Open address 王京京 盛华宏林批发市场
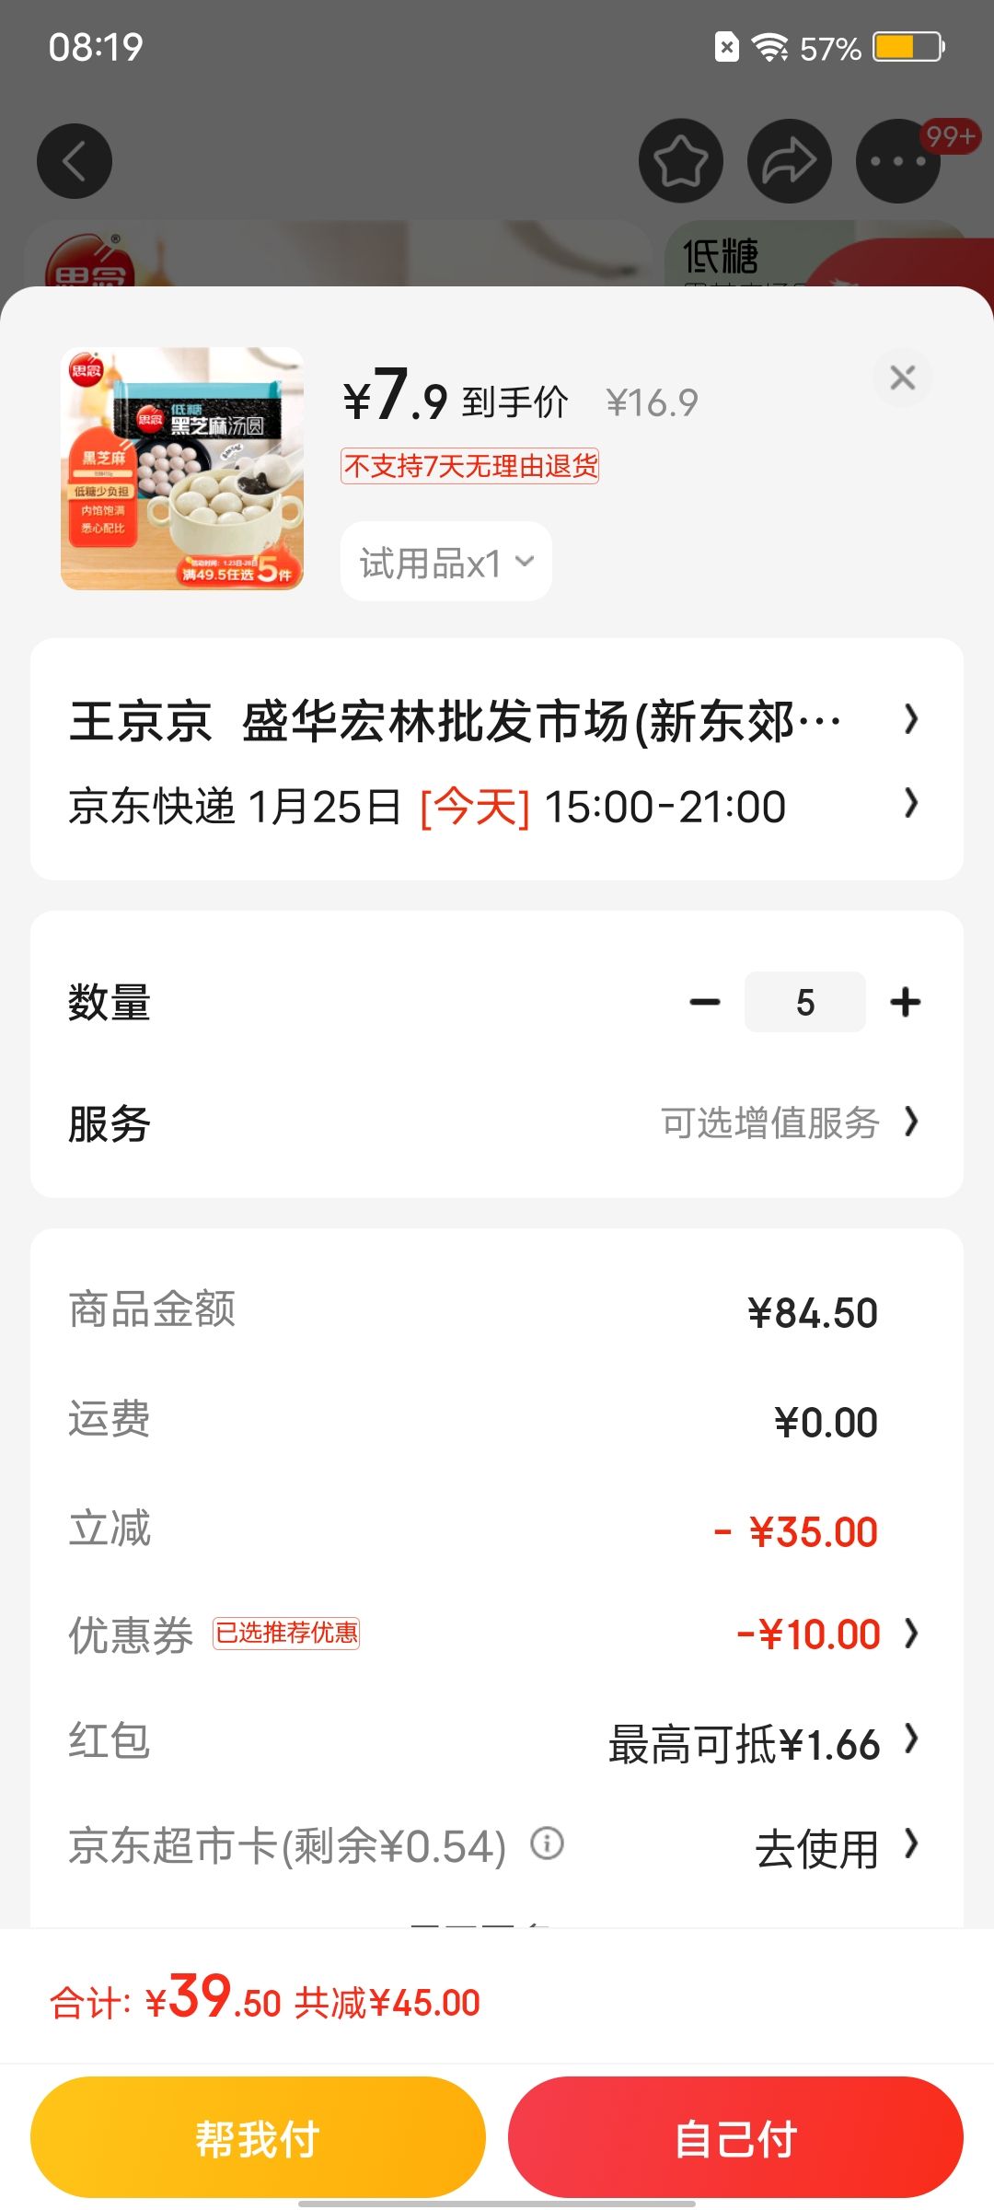The height and width of the screenshot is (2210, 994). tap(497, 719)
